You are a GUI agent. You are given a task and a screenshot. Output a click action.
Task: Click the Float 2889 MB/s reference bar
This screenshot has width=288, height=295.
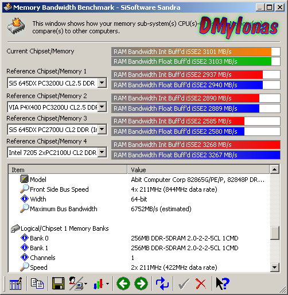pos(196,108)
